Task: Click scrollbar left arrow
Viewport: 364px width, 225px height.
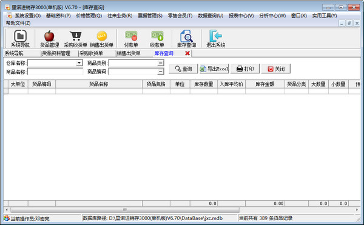Action: 7,210
